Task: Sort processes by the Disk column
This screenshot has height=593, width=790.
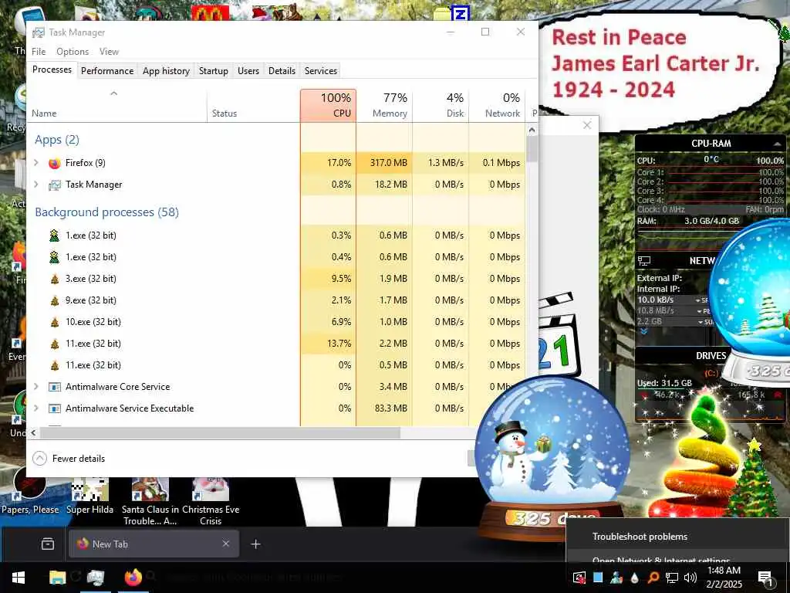Action: point(441,105)
